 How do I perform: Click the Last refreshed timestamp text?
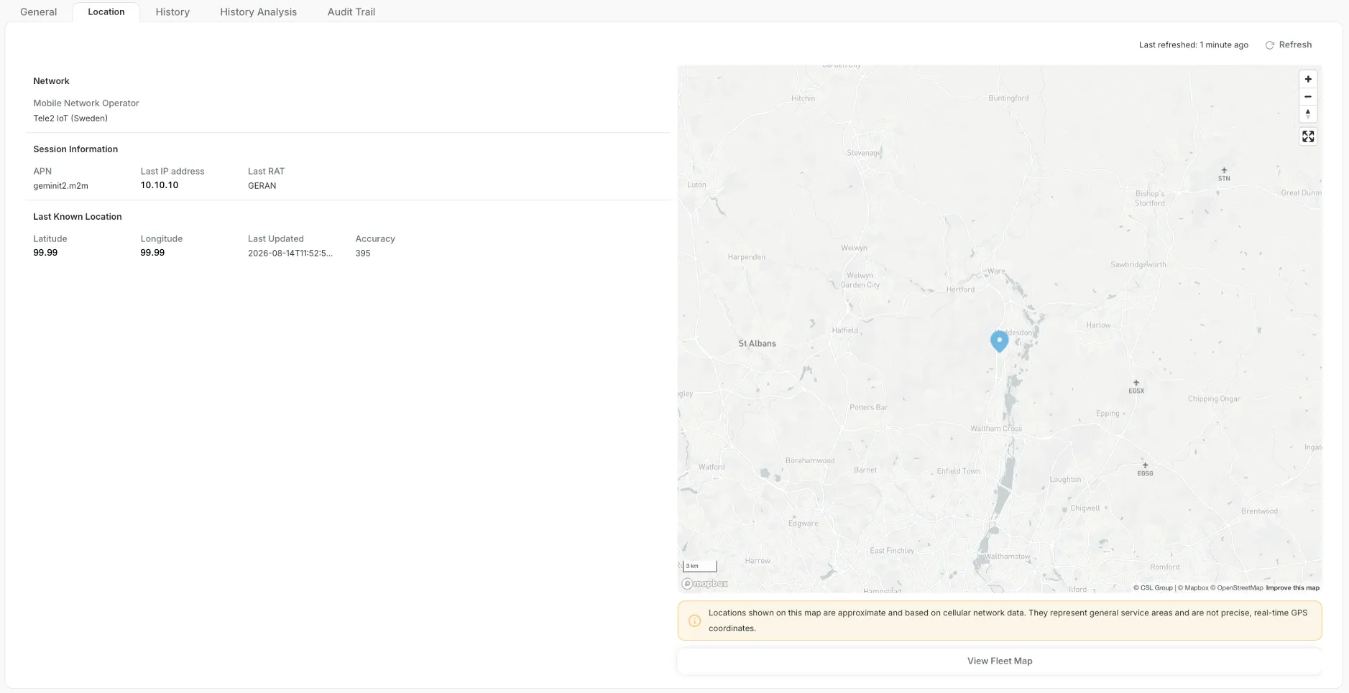tap(1194, 45)
